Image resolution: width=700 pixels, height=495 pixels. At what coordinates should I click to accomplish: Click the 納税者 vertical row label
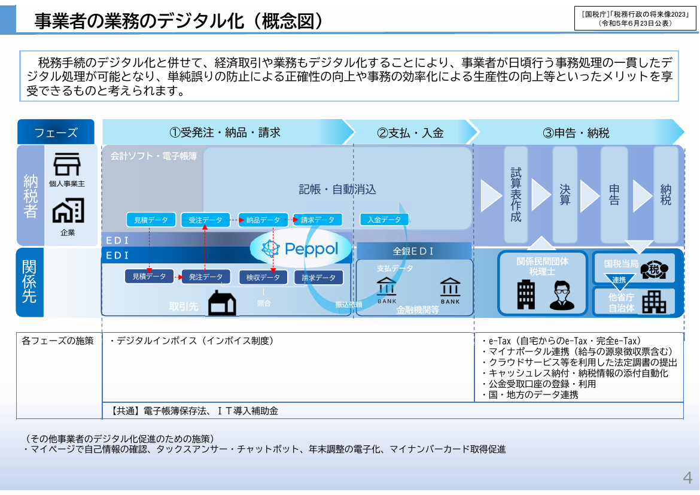pyautogui.click(x=31, y=195)
